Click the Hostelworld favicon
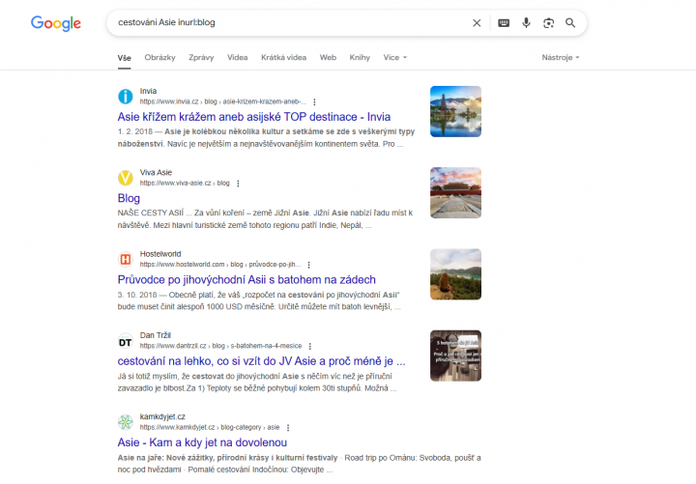 pos(125,259)
